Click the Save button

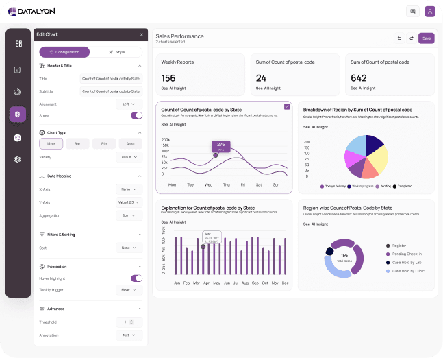(x=427, y=38)
